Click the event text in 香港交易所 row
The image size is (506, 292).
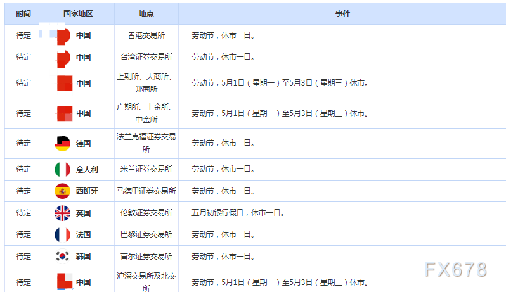click(x=223, y=35)
